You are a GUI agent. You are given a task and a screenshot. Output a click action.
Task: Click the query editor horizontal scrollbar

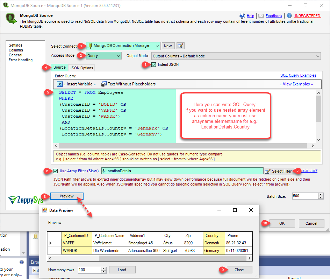point(183,146)
